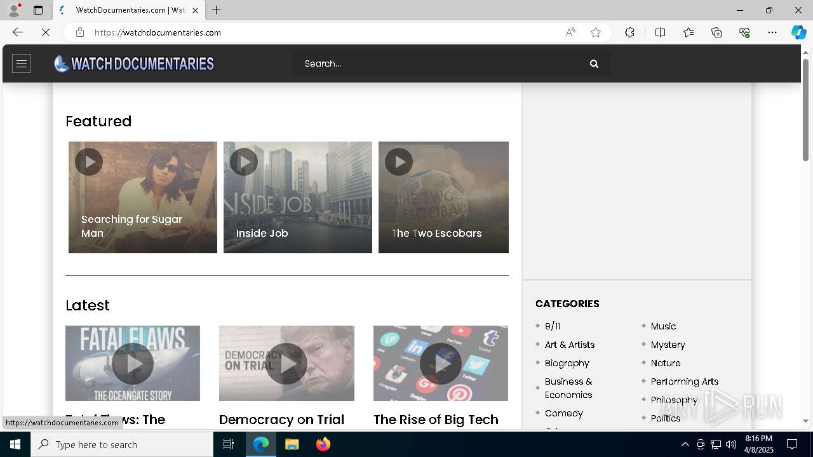The width and height of the screenshot is (813, 457).
Task: Open Windows Start menu
Action: (x=15, y=444)
